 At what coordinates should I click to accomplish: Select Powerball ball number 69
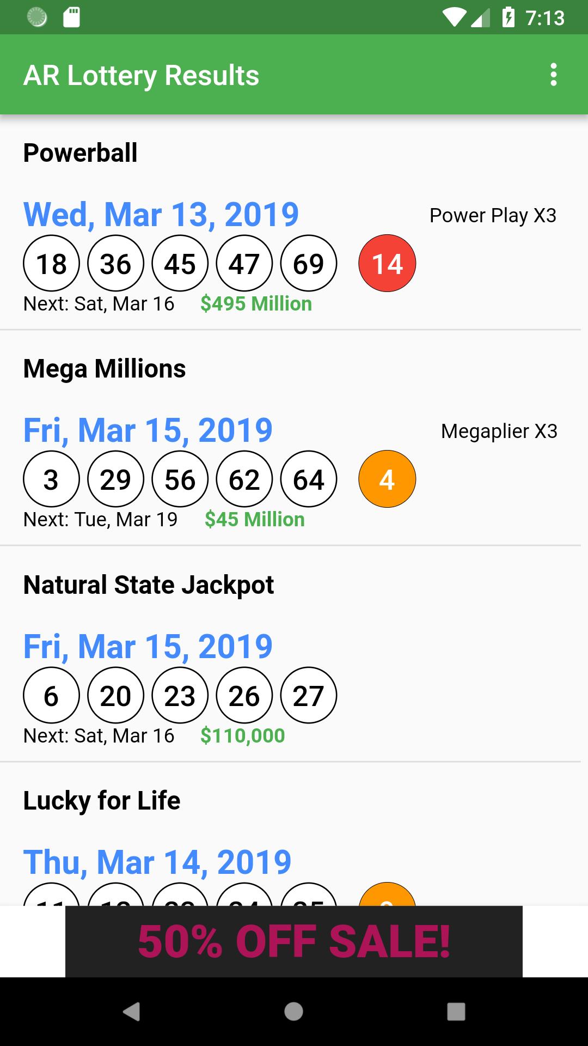tap(309, 264)
